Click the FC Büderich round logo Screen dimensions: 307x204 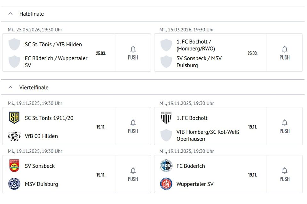point(166,166)
